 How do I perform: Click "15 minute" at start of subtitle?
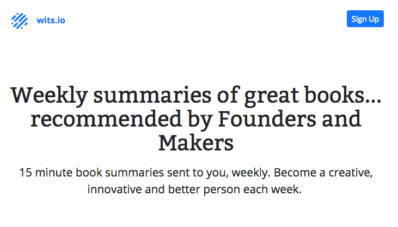[x=46, y=173]
